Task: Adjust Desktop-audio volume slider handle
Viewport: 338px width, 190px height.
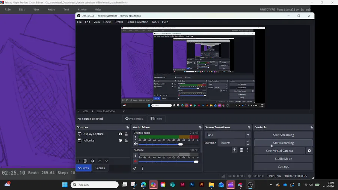Action: [180, 144]
